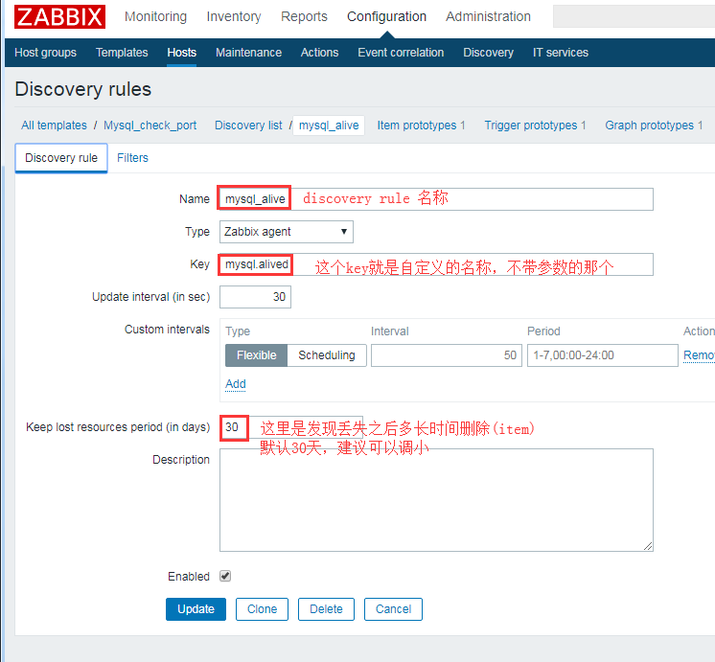Click the Name input field
The width and height of the screenshot is (715, 662).
(436, 199)
